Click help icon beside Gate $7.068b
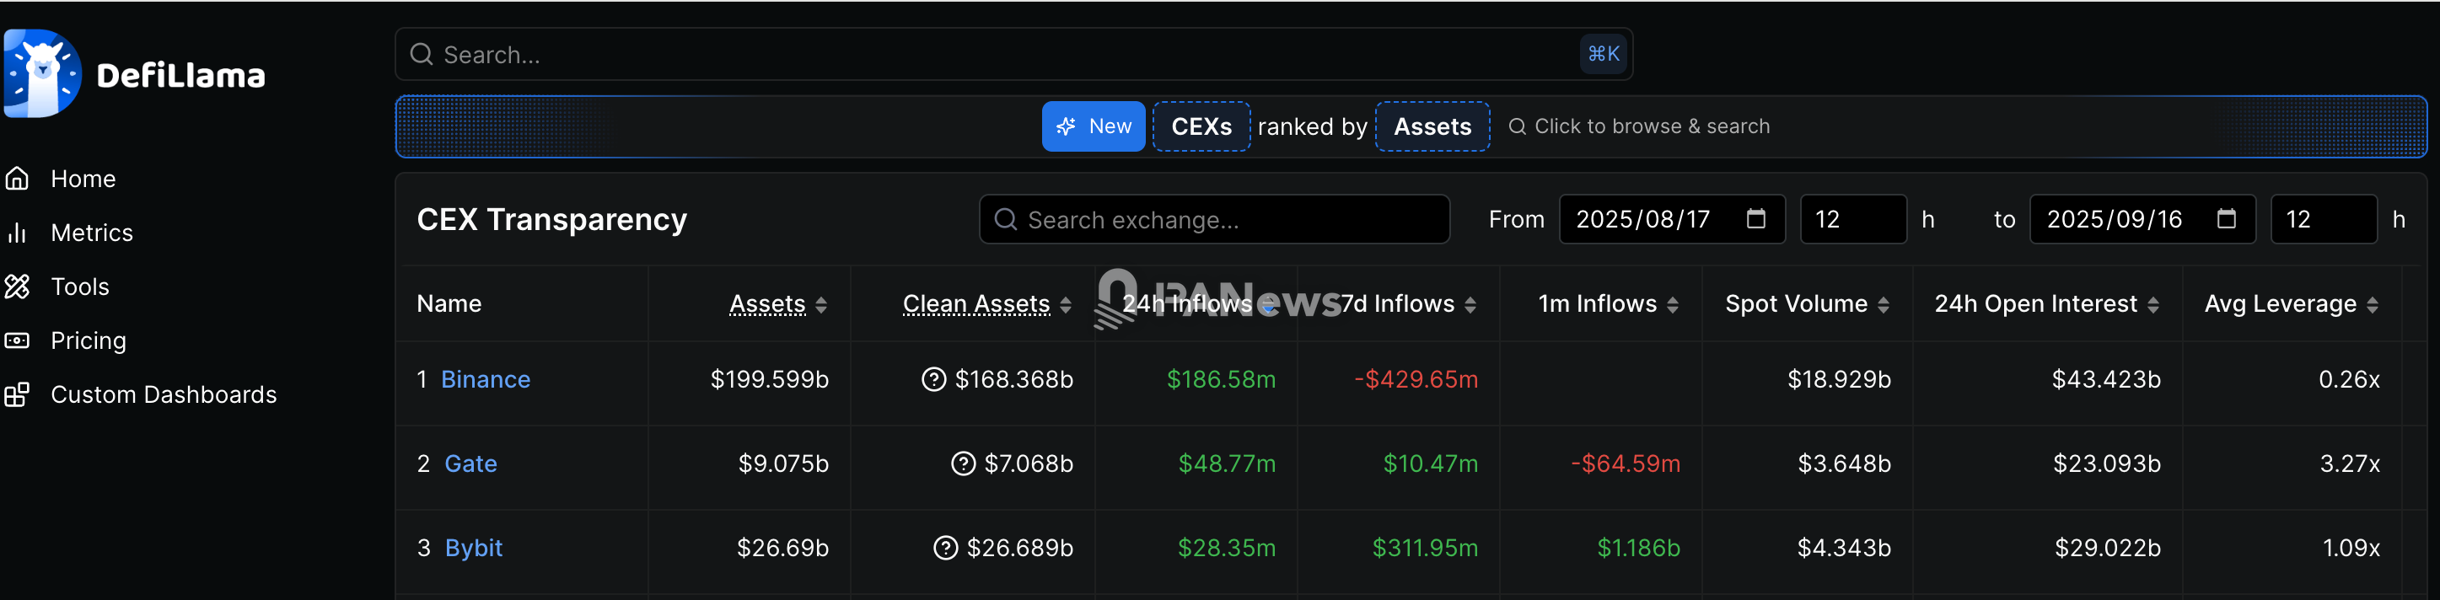Image resolution: width=2440 pixels, height=600 pixels. tap(962, 463)
